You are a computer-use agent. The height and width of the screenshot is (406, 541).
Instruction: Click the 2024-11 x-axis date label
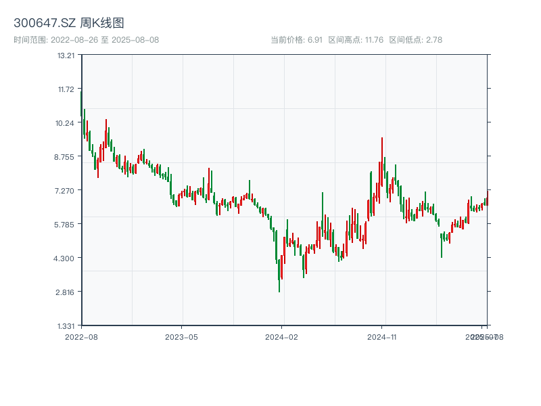coord(382,336)
